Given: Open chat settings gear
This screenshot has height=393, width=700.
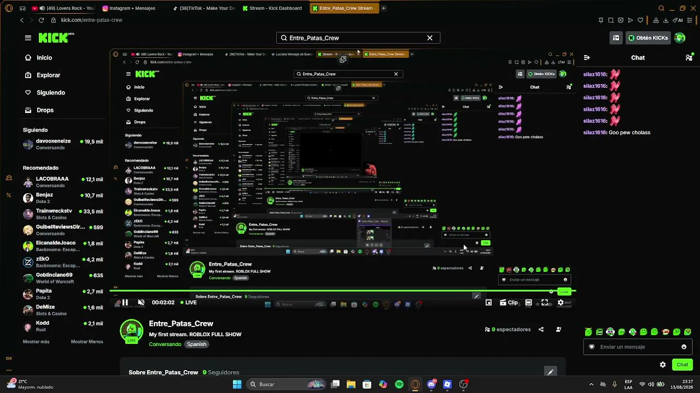Looking at the screenshot, I should tap(663, 365).
